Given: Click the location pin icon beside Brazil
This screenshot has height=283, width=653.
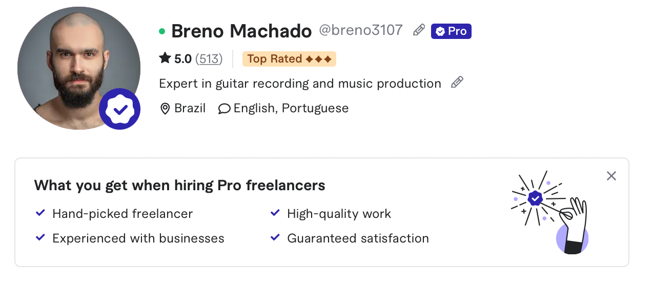Looking at the screenshot, I should pyautogui.click(x=165, y=109).
